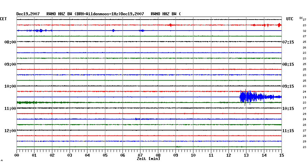
Task: Click the DC offset value 32
Action: click(x=304, y=31)
